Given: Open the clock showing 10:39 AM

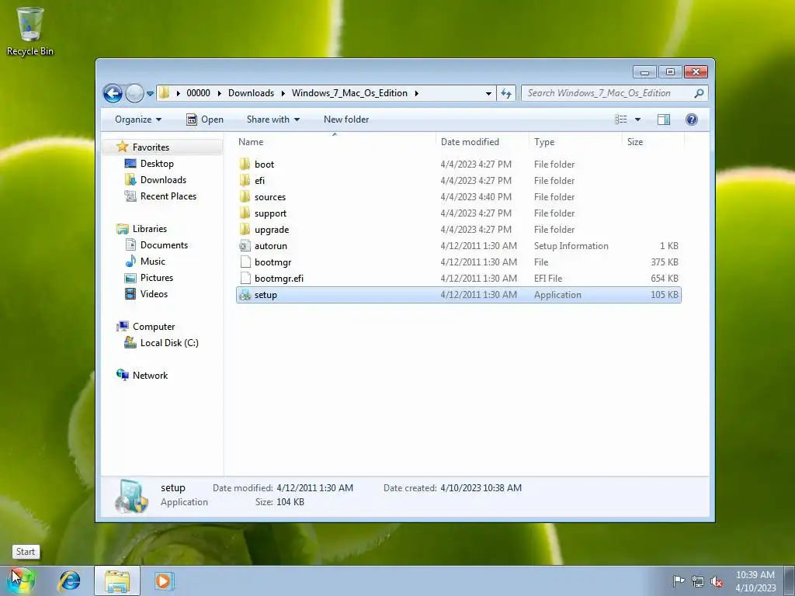Looking at the screenshot, I should pos(755,581).
